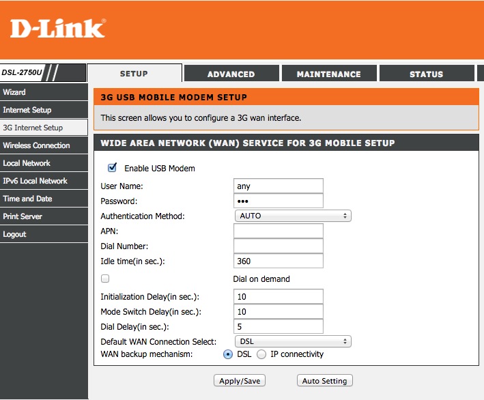Click Mode Switch Delay field
The image size is (484, 400).
click(x=279, y=311)
